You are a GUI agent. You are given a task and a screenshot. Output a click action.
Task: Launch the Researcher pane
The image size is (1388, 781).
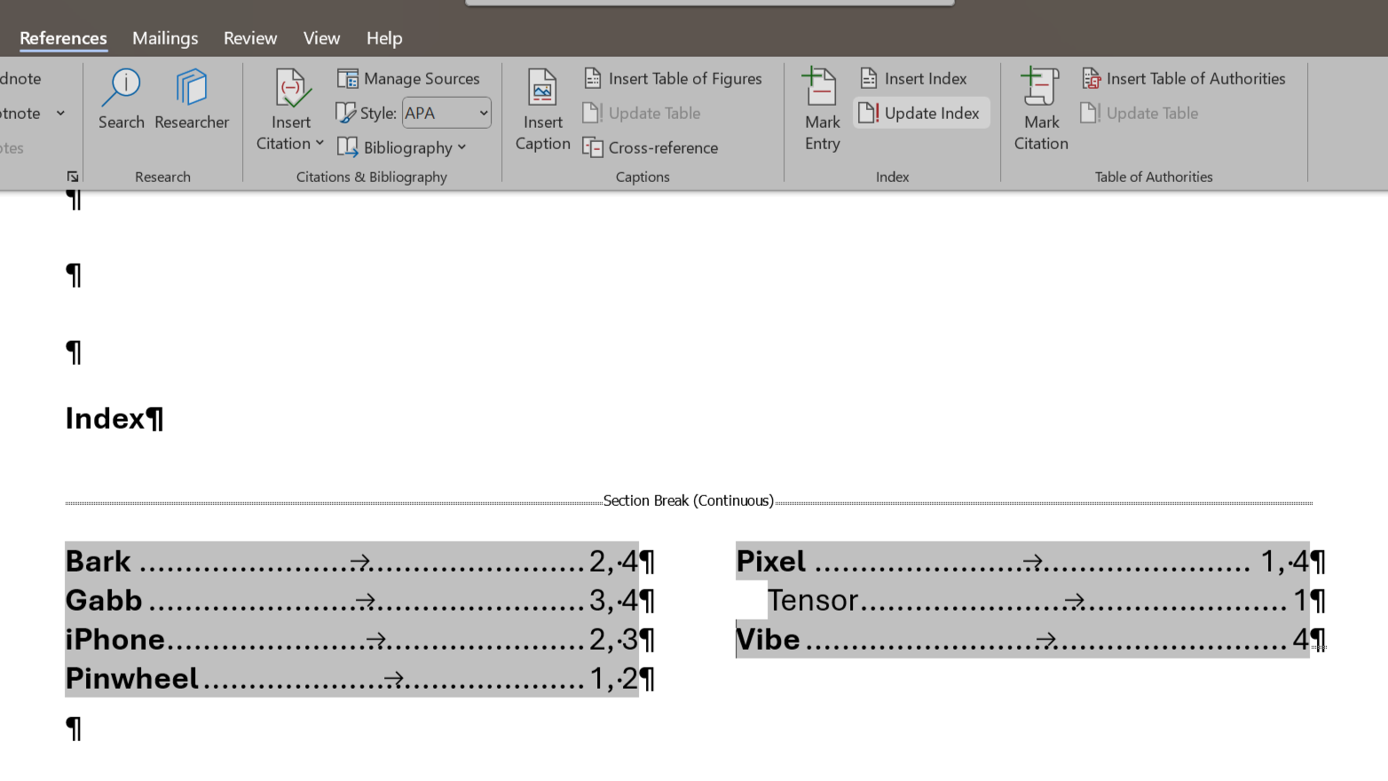point(192,99)
